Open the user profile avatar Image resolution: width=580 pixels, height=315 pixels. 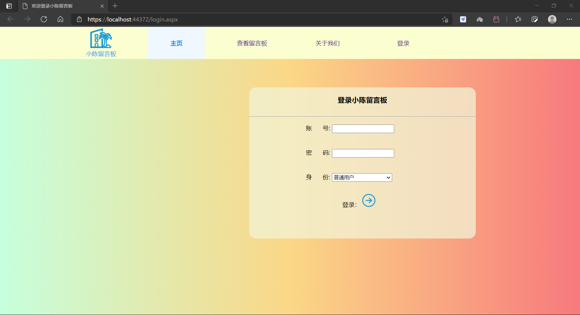coord(552,19)
